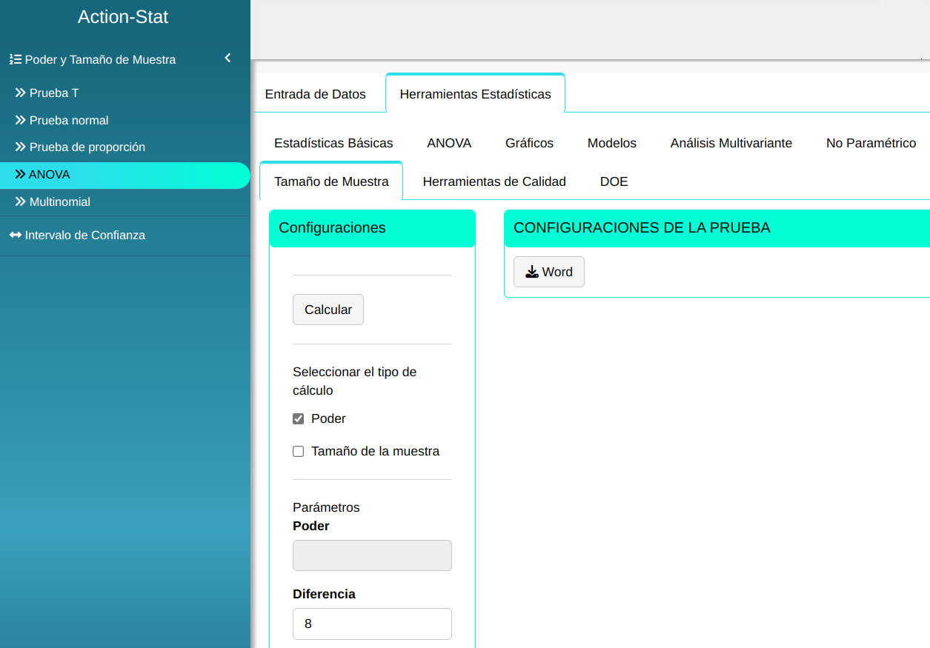Enable the Tamaño de la muestra checkbox
930x648 pixels.
tap(299, 452)
